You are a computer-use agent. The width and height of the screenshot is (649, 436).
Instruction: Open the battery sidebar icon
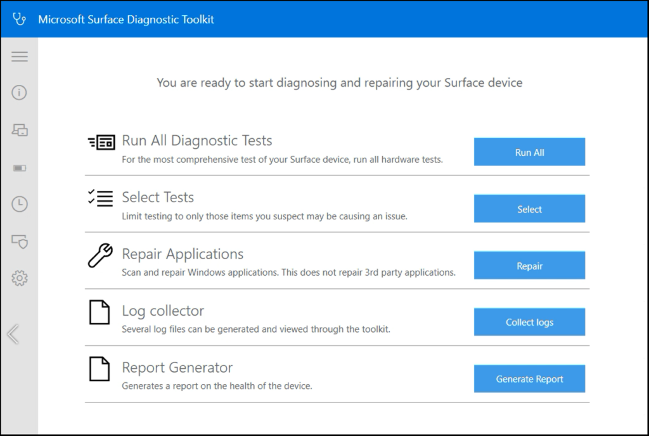point(20,168)
